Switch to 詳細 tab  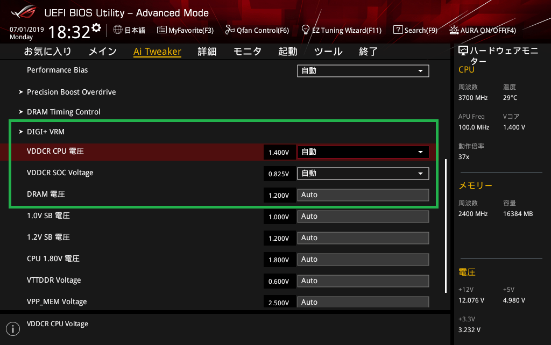[x=207, y=52]
